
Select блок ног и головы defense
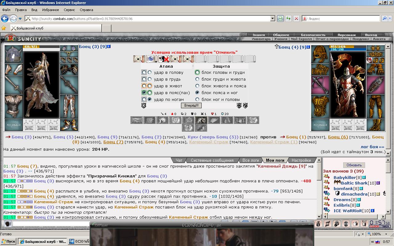pos(197,100)
